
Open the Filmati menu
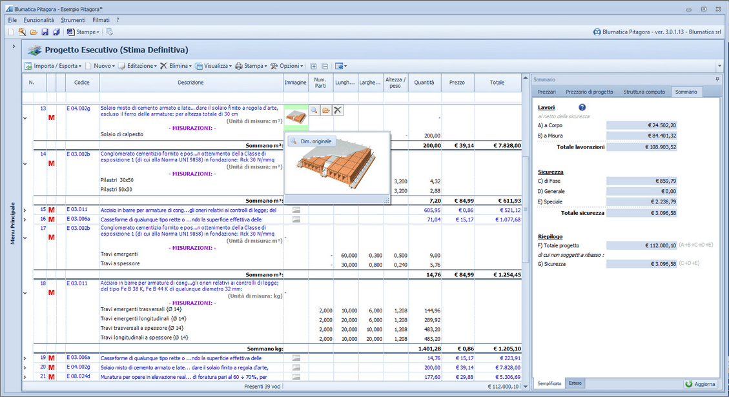[x=101, y=20]
